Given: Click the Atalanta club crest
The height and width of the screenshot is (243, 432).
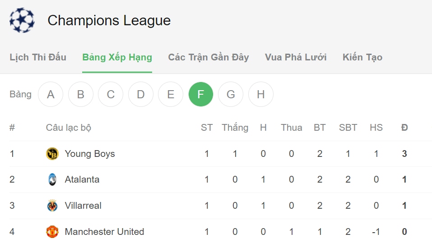Looking at the screenshot, I should [52, 179].
